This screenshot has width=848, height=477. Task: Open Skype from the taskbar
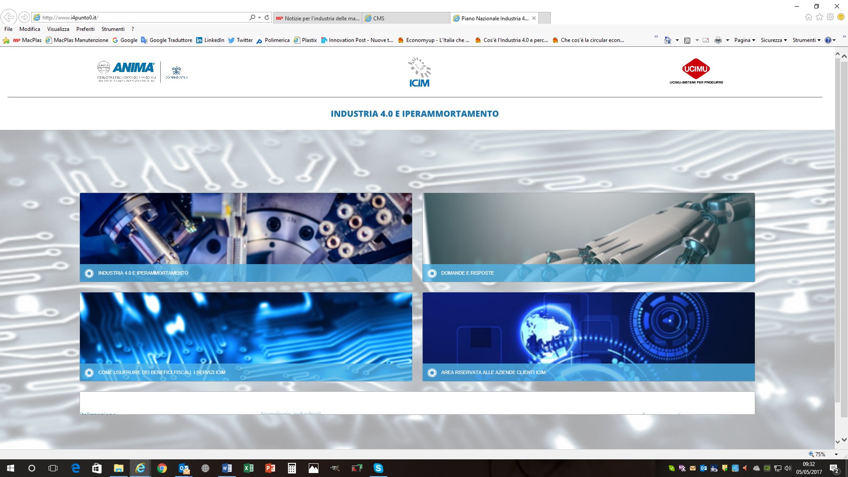379,468
